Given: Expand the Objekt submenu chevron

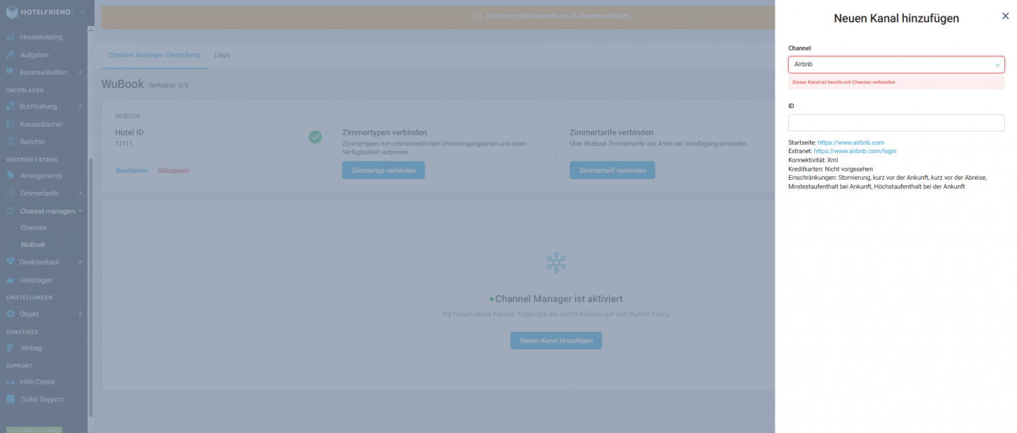Looking at the screenshot, I should 81,314.
